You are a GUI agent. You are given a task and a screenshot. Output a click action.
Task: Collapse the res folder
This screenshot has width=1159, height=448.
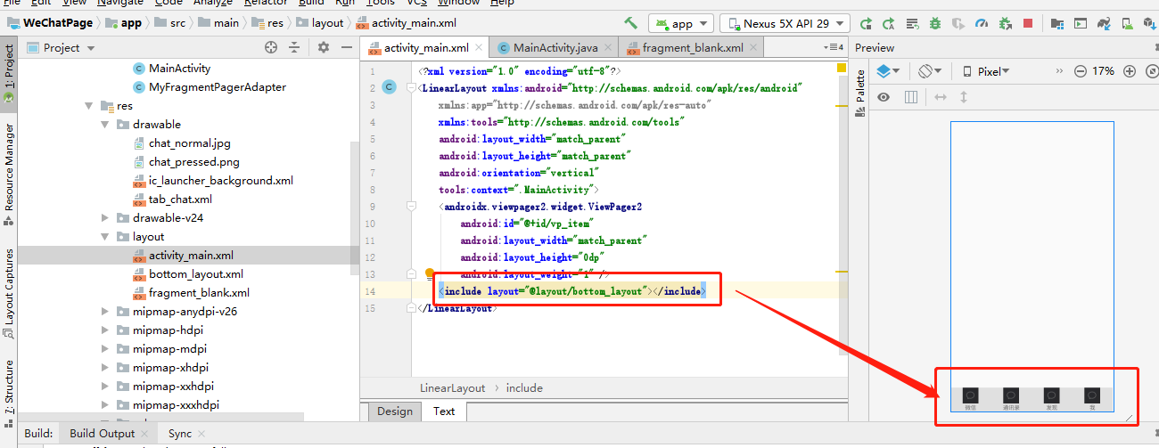click(89, 106)
